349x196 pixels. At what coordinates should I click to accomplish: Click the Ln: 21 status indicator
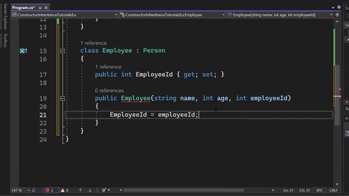tap(288, 190)
